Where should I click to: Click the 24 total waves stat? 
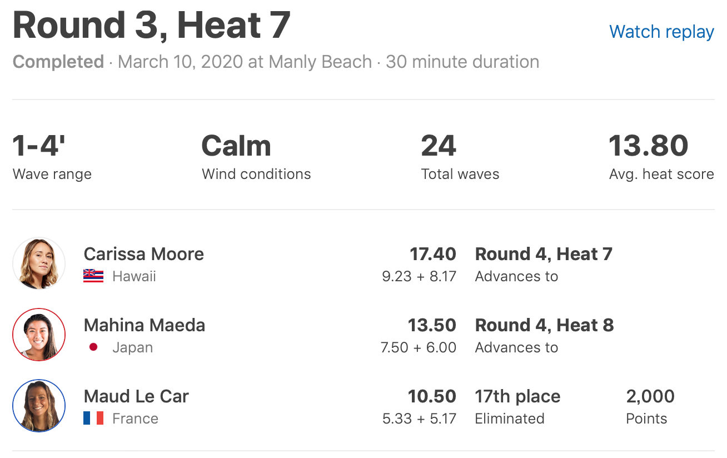pos(439,146)
